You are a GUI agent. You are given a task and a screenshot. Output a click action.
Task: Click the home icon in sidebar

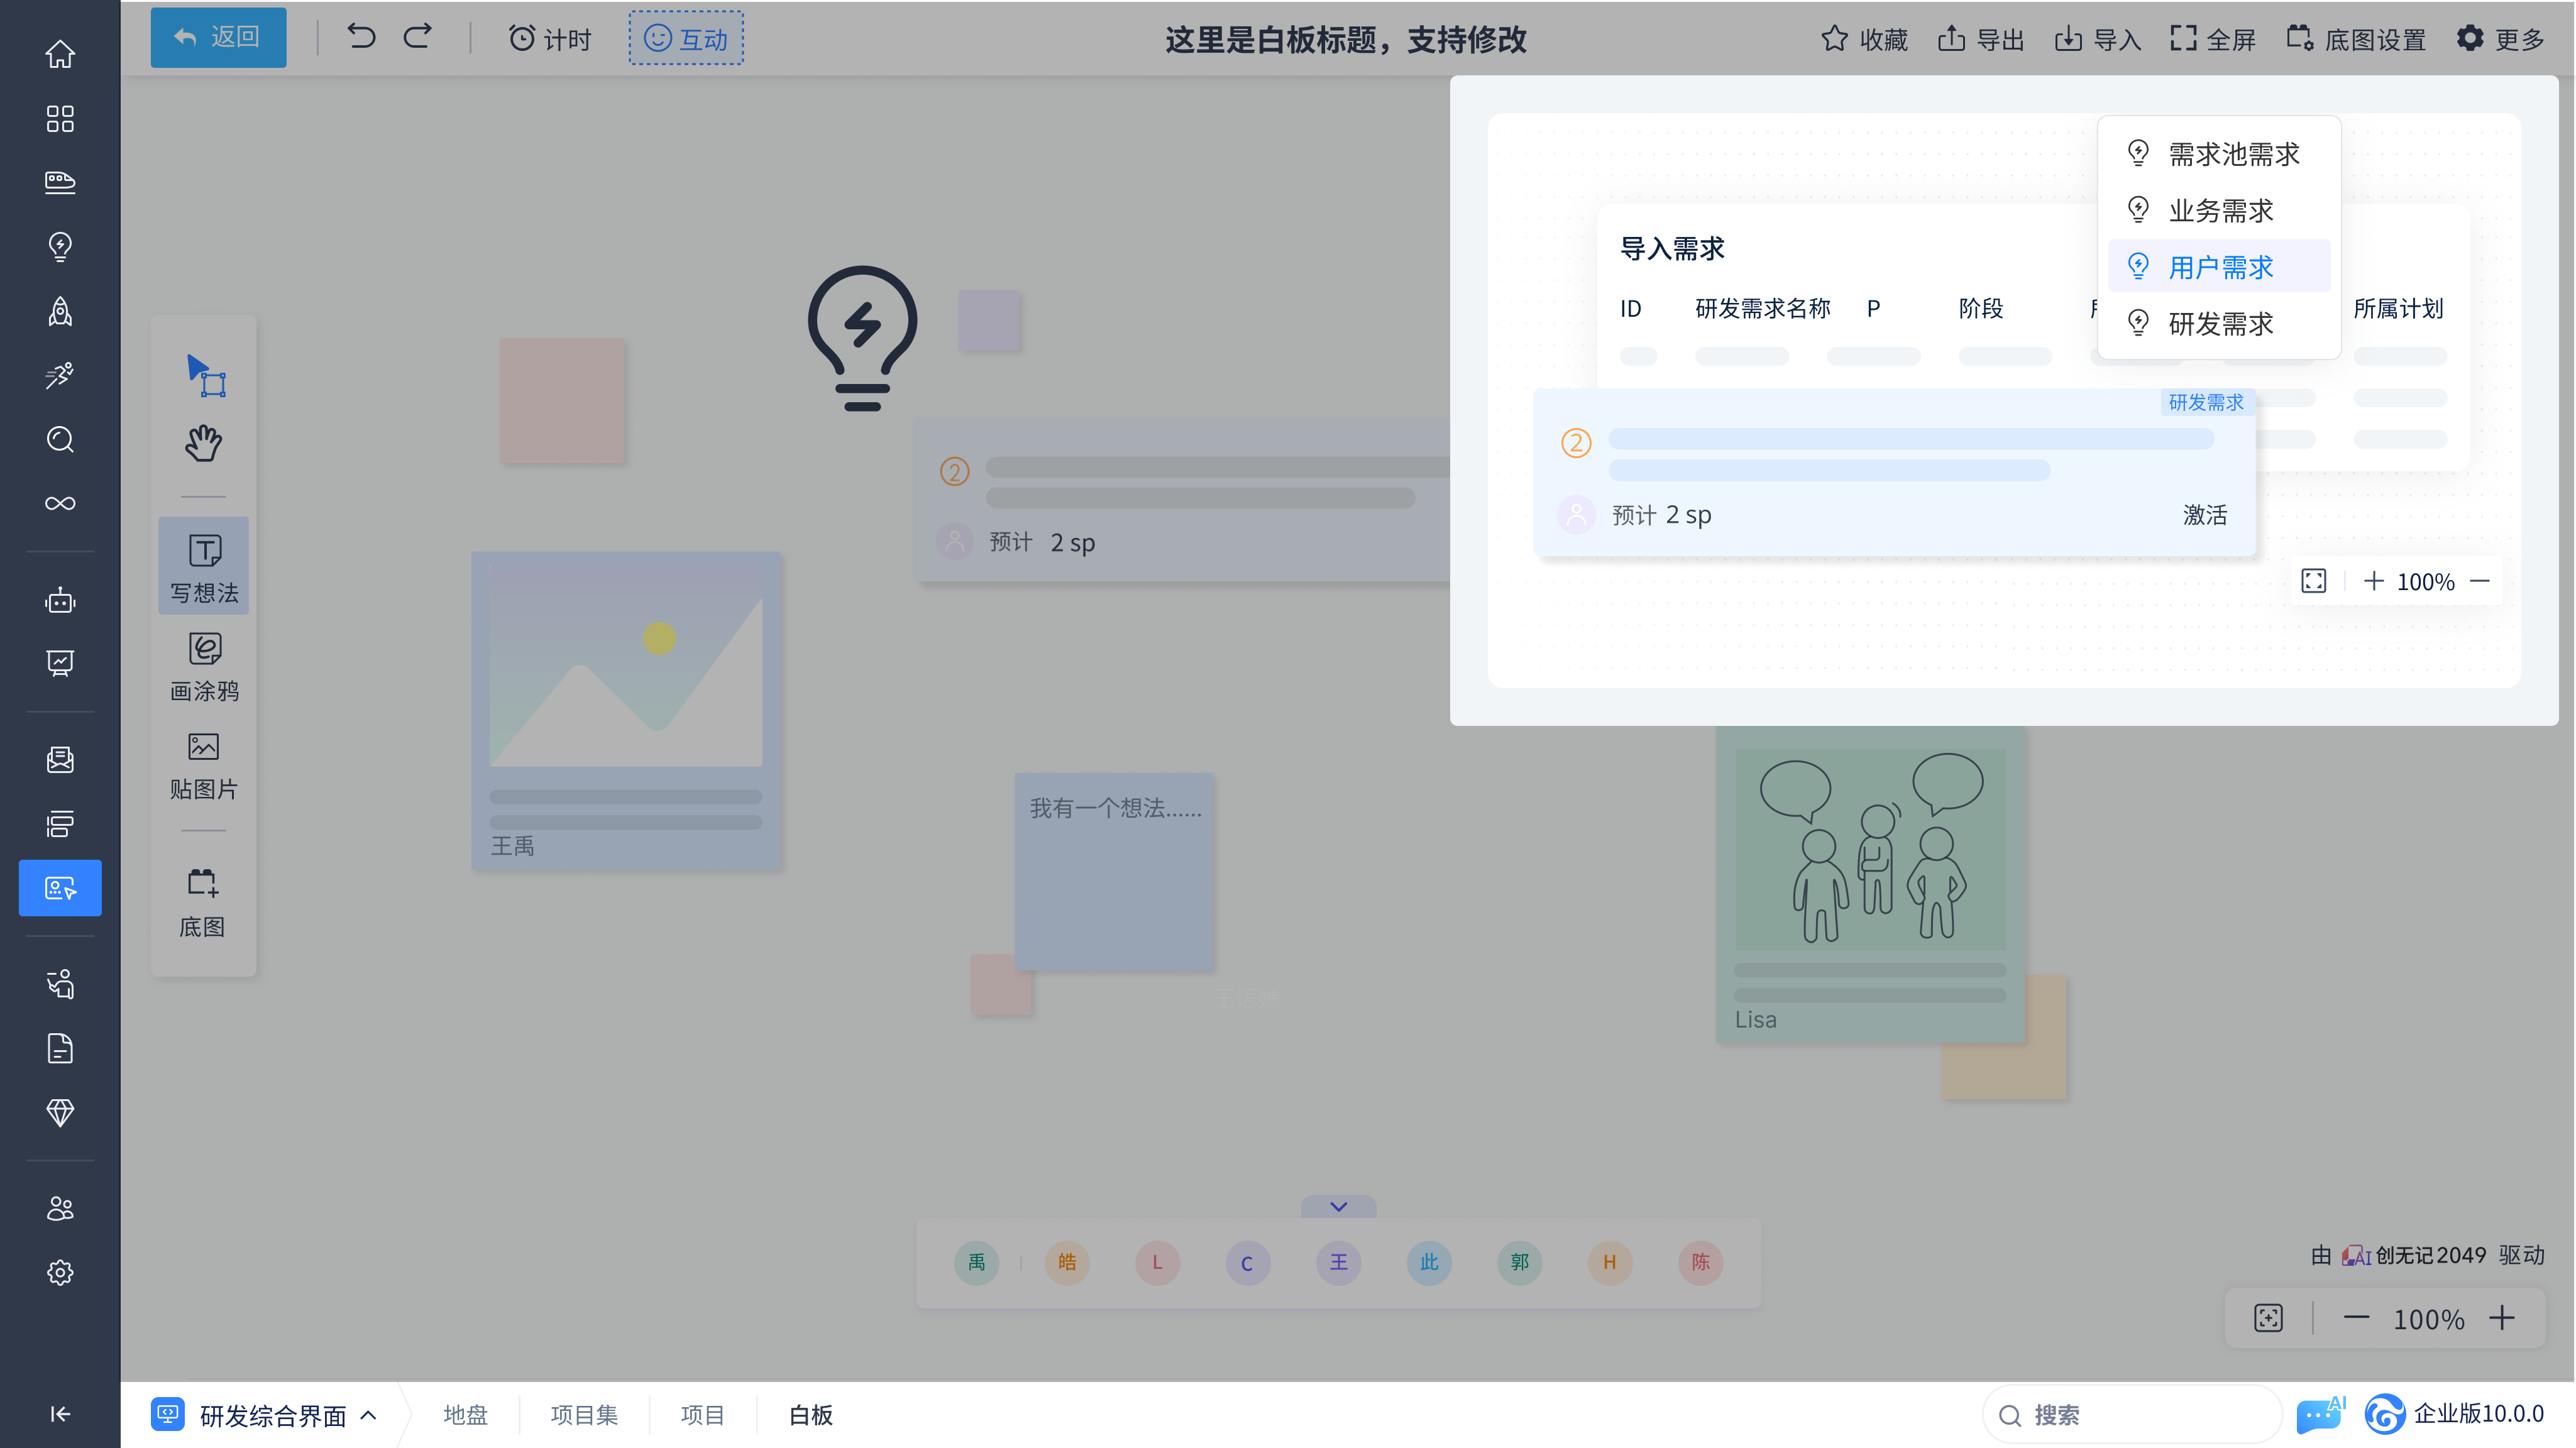60,54
